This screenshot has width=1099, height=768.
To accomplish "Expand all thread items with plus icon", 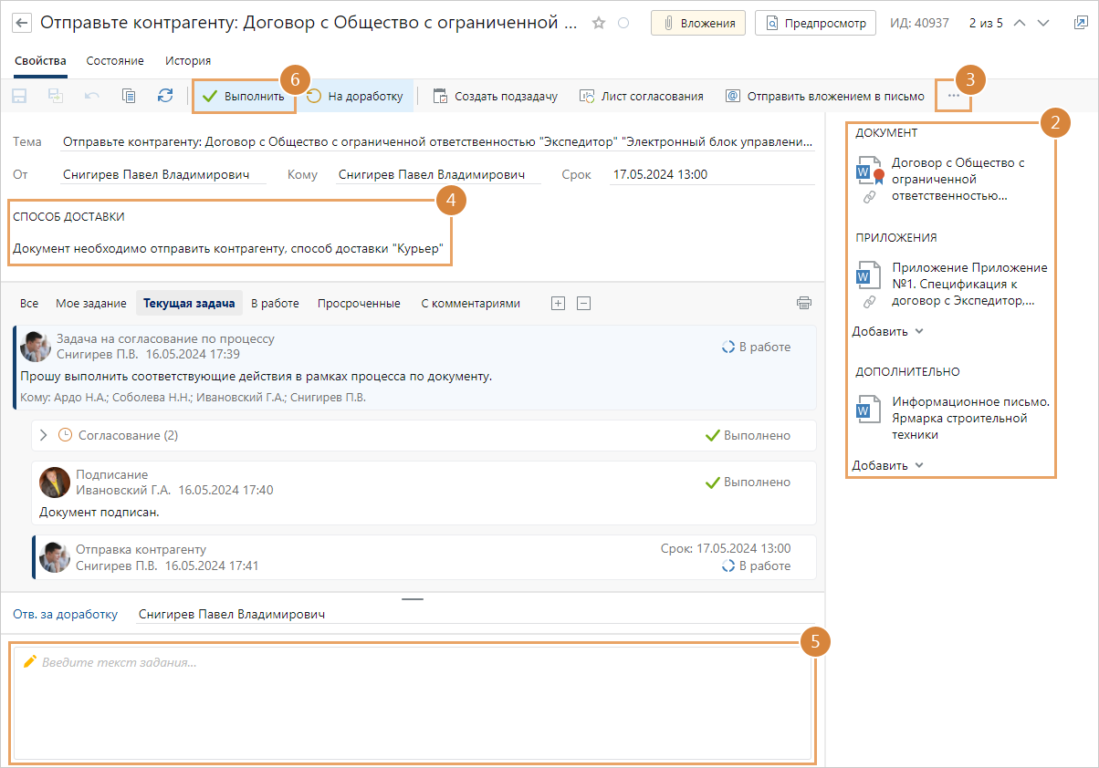I will 559,303.
